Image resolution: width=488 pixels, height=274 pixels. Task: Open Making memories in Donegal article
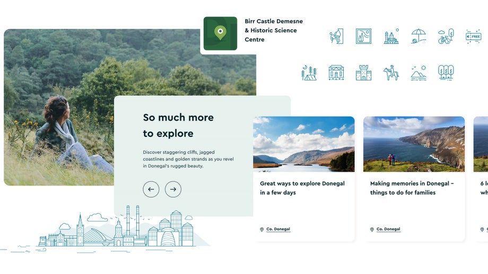412,188
